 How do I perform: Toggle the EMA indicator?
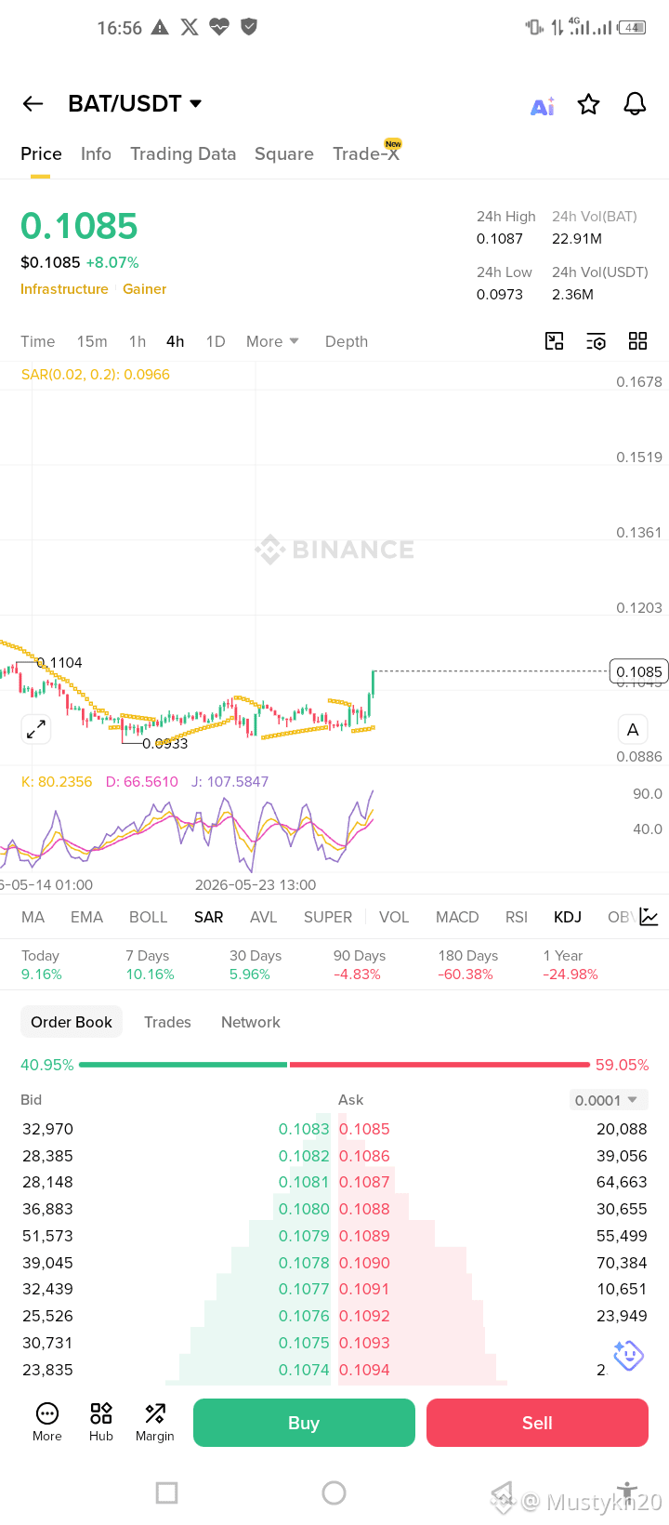[86, 917]
